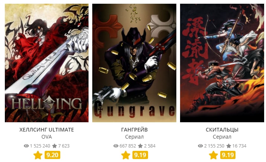266x162 pixels.
Task: Open the Скитальцы poster image
Action: (x=222, y=63)
